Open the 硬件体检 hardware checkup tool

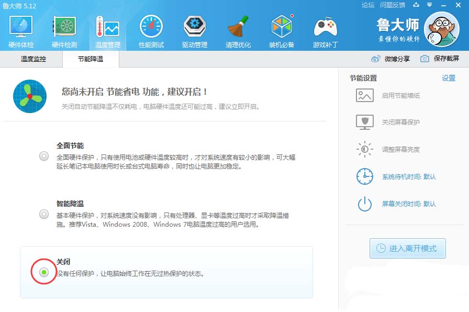point(21,30)
